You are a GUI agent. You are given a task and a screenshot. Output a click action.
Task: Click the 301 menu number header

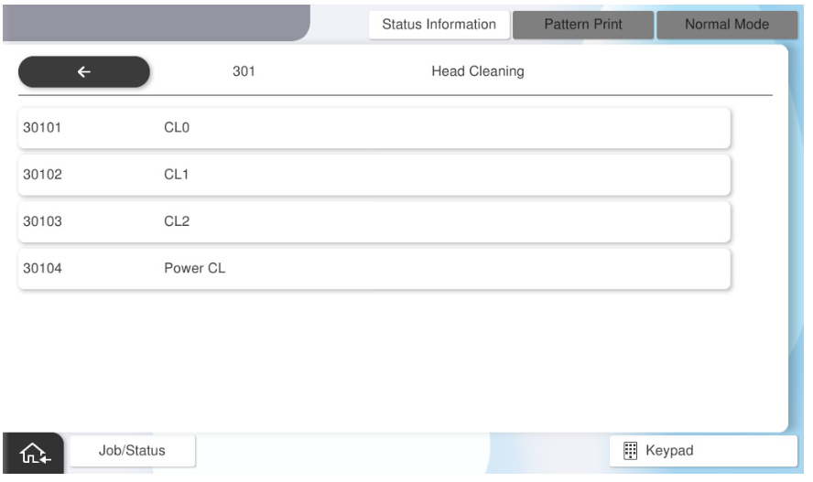click(x=243, y=71)
